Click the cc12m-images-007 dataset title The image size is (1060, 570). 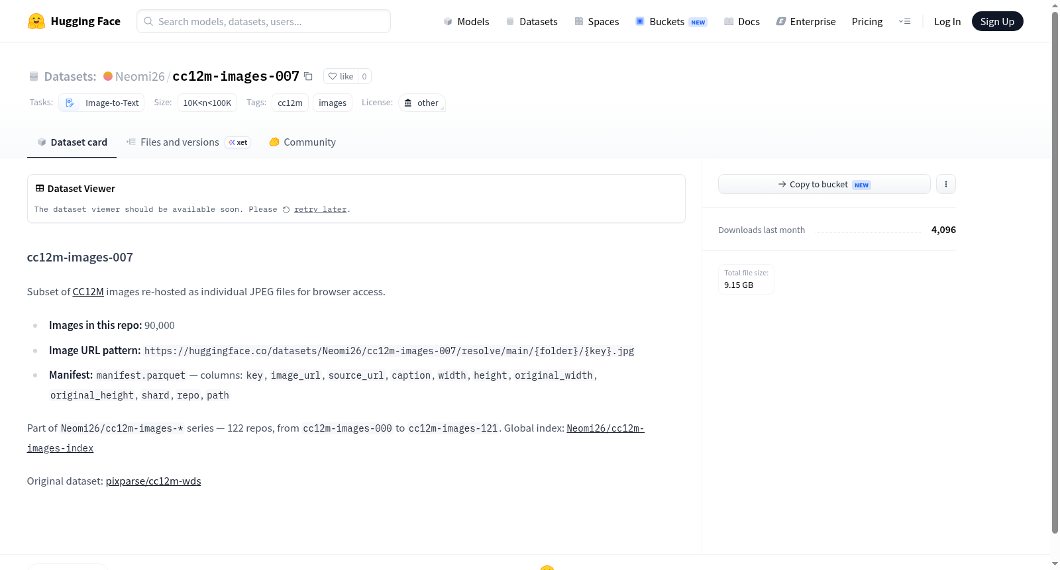tap(236, 76)
